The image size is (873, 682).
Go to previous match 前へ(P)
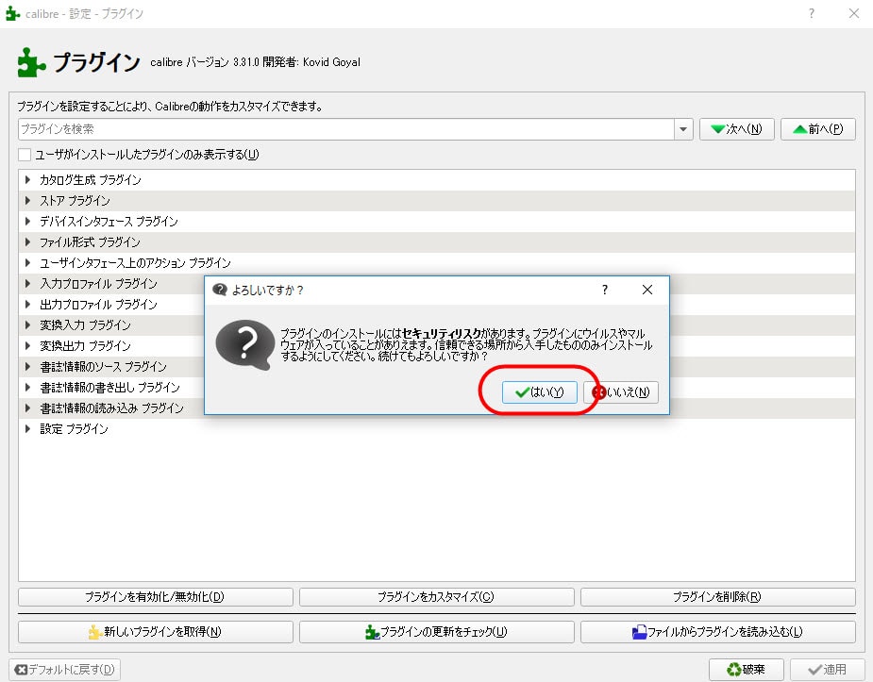(x=818, y=129)
